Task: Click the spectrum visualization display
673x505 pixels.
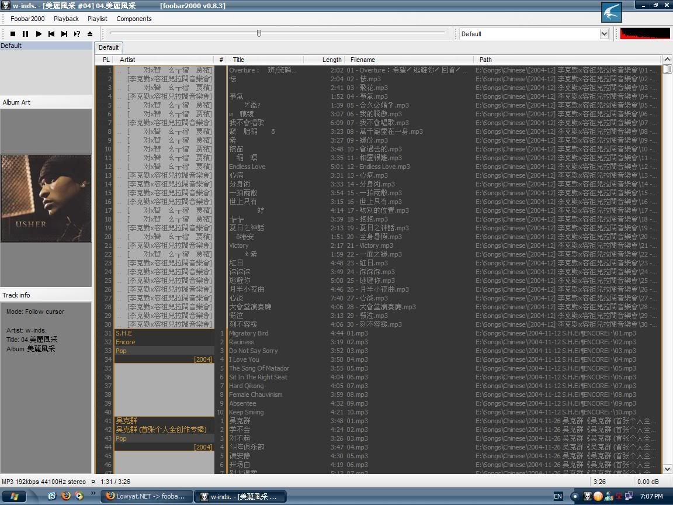Action: [645, 33]
